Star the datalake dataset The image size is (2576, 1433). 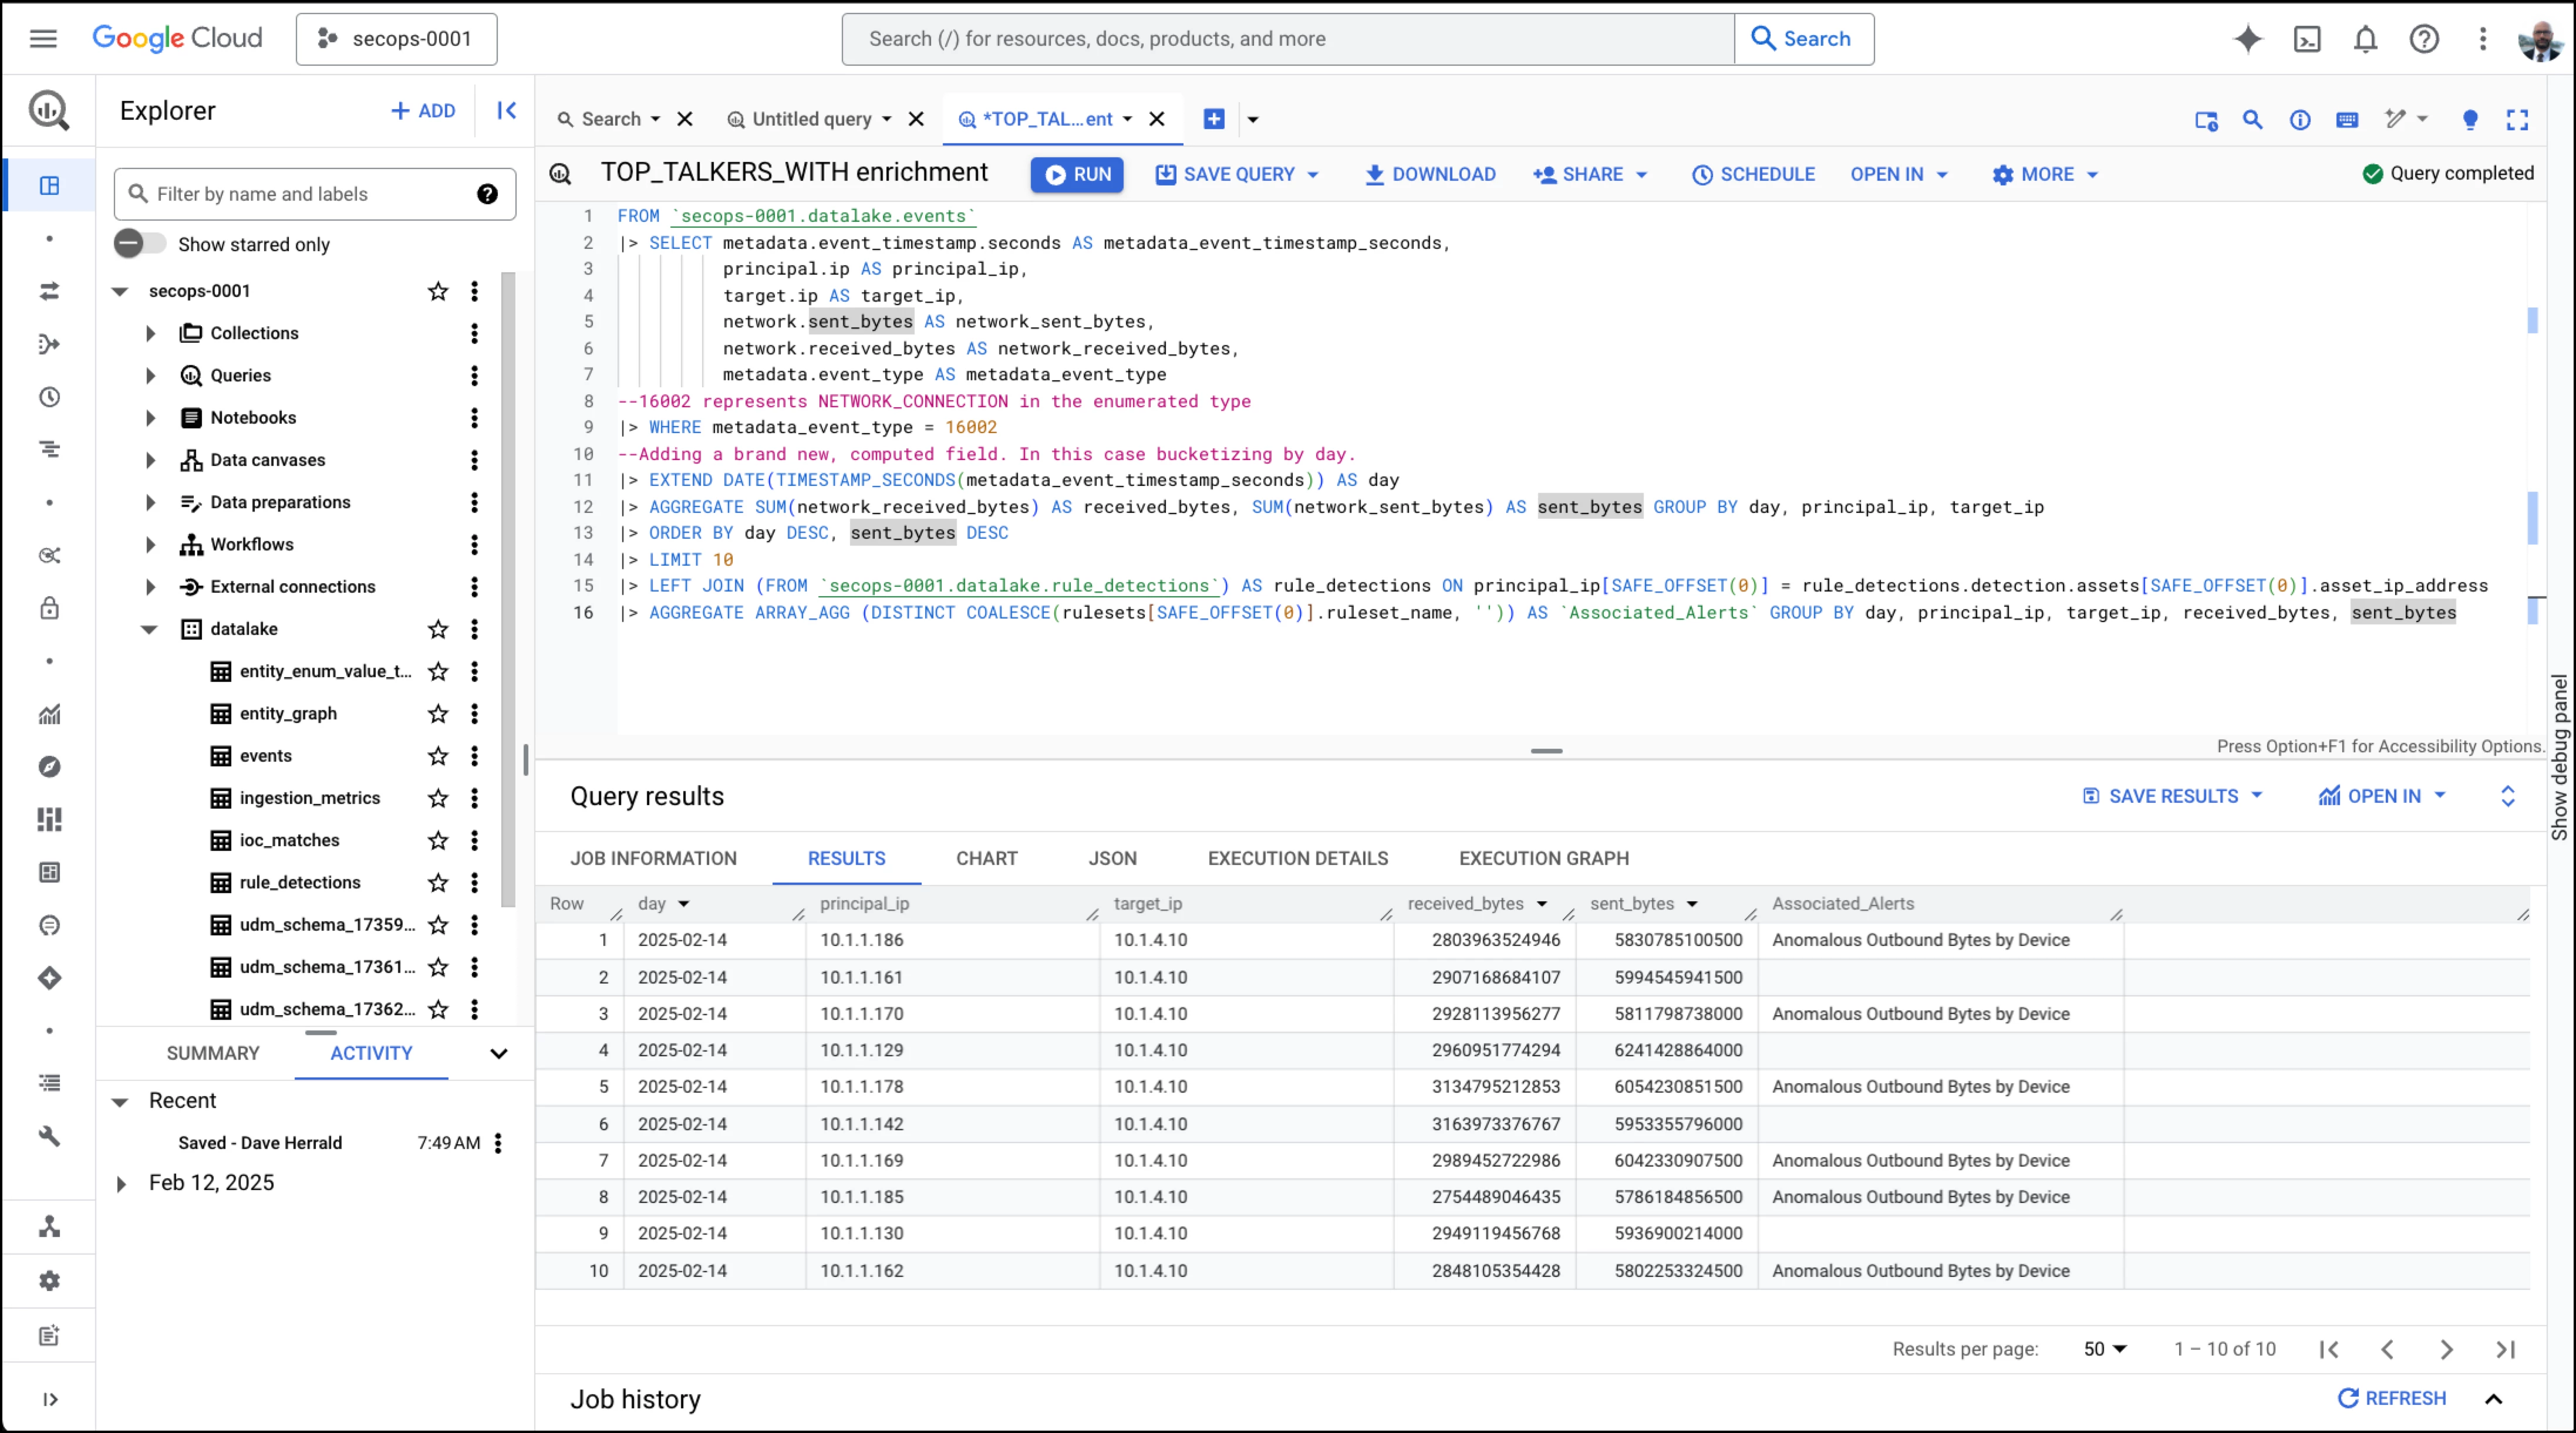coord(438,628)
